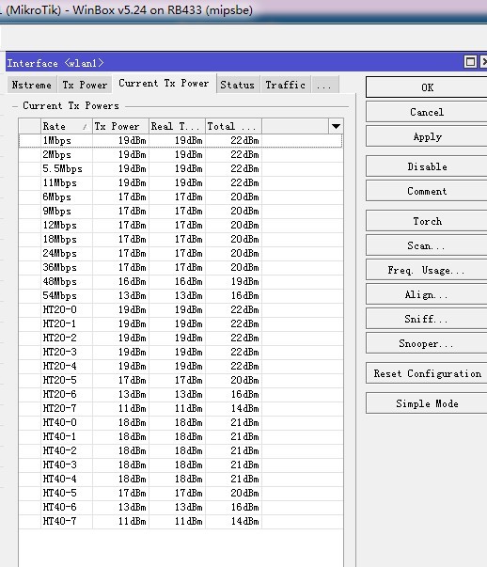Open the table columns dropdown arrow
The image size is (487, 567).
pyautogui.click(x=336, y=126)
